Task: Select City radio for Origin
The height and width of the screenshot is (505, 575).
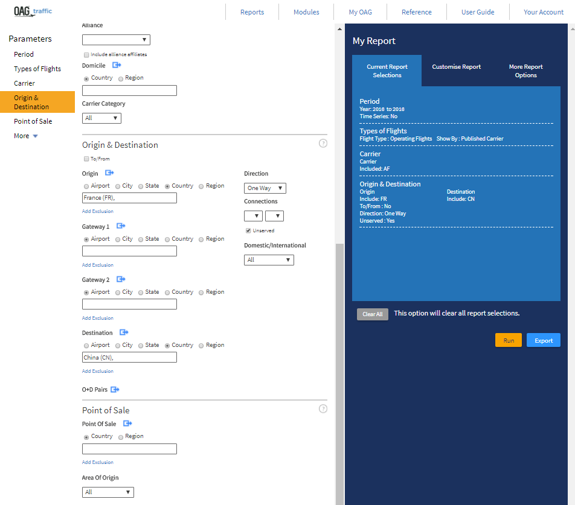Action: pyautogui.click(x=118, y=186)
